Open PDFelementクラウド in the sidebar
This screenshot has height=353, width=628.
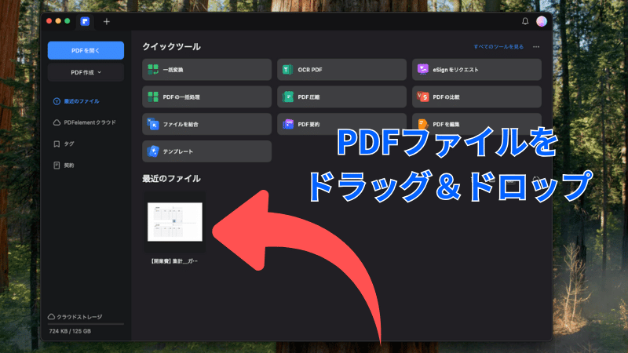(89, 122)
